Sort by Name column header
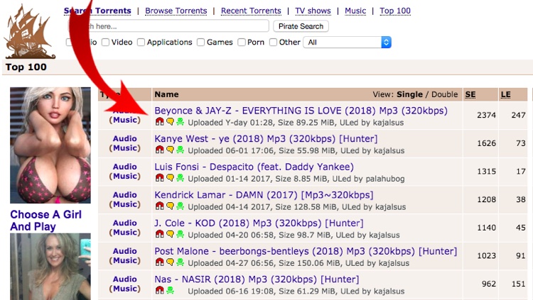The image size is (533, 300). tap(166, 94)
